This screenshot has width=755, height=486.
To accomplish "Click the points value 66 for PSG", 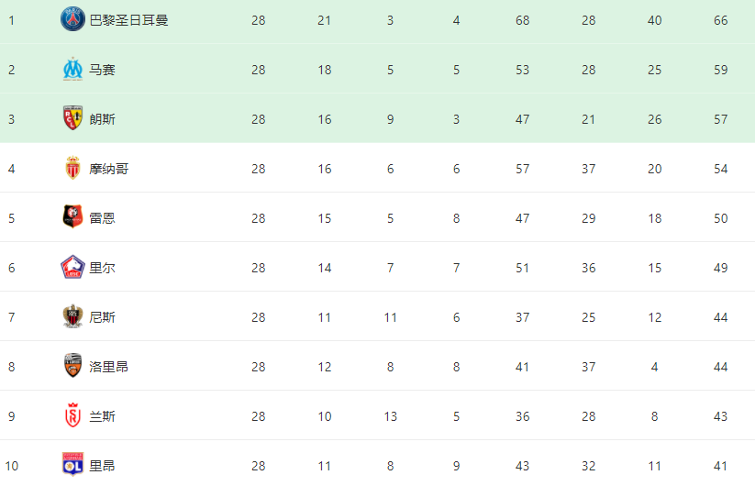I will point(720,20).
